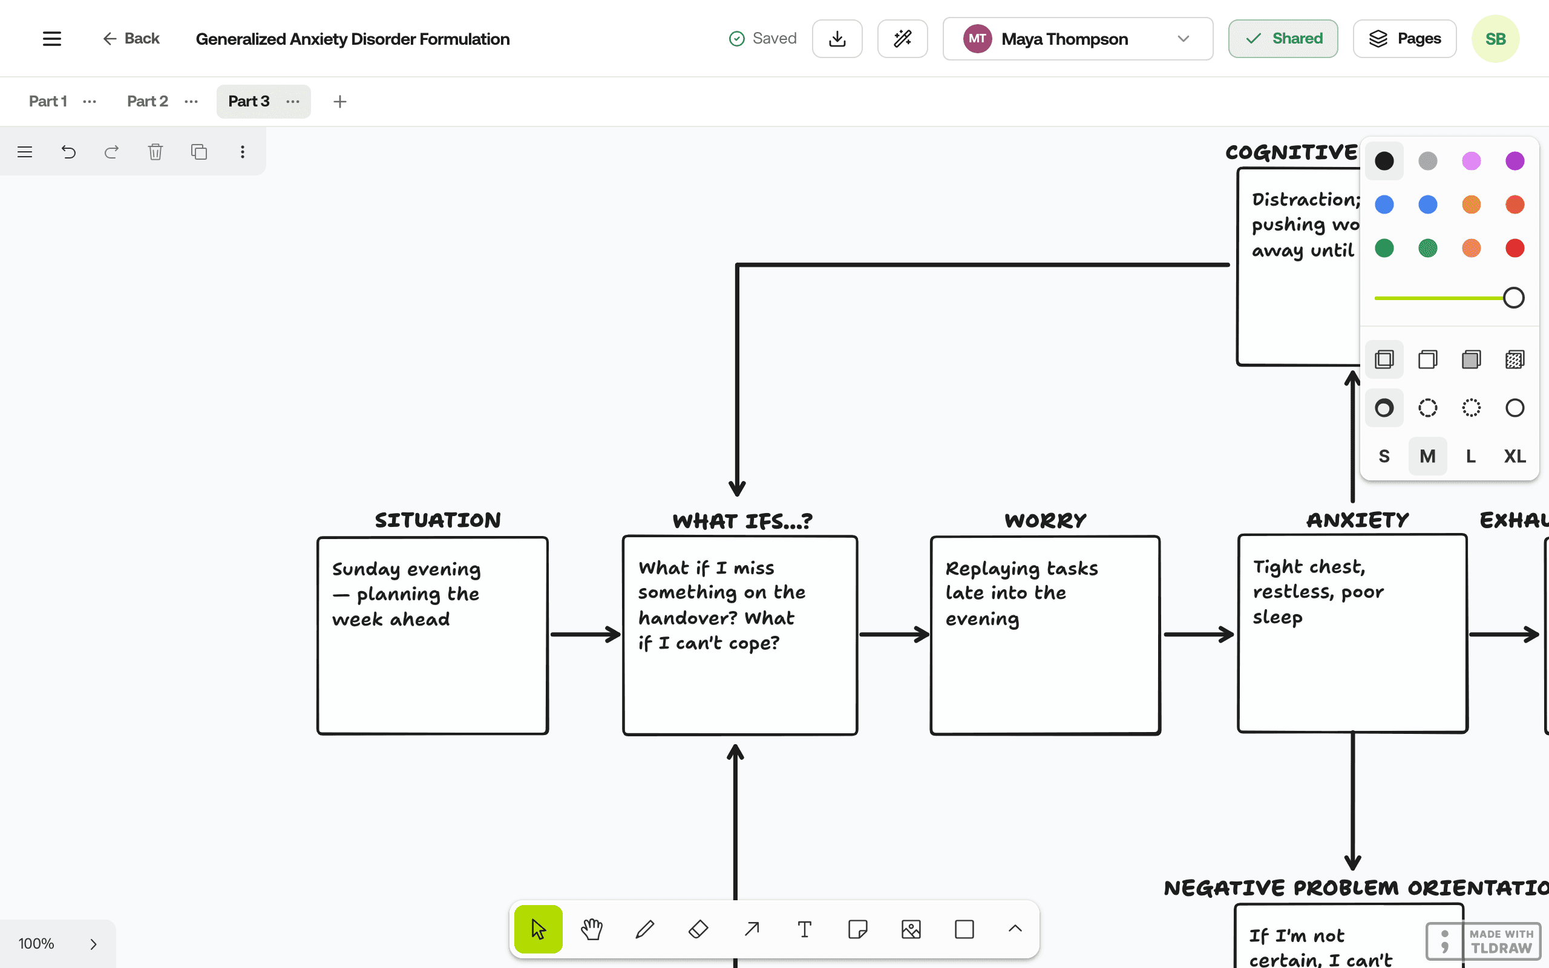Expand the Maya Thompson user dropdown
Viewport: 1549px width, 968px height.
[x=1077, y=39]
